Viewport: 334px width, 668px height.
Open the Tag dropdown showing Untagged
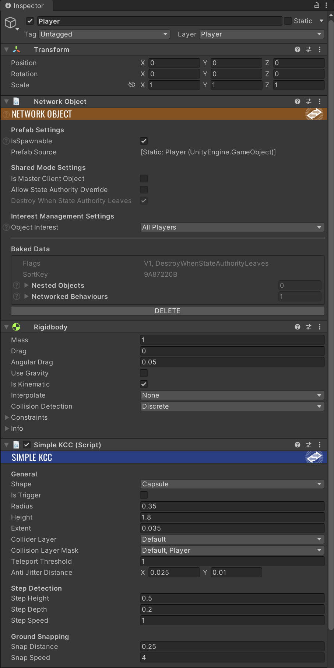[104, 34]
